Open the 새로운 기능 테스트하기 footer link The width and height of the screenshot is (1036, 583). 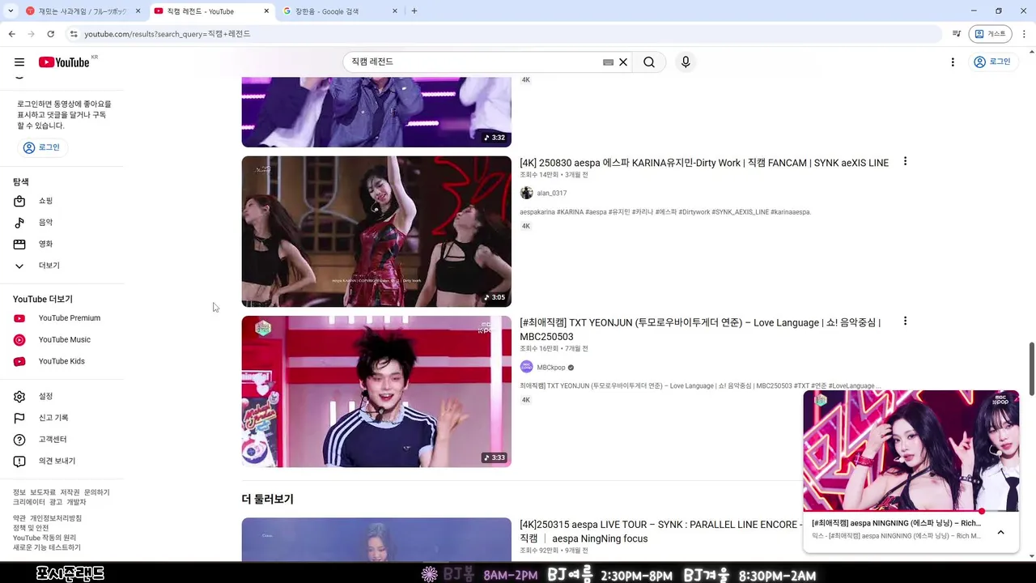(47, 547)
